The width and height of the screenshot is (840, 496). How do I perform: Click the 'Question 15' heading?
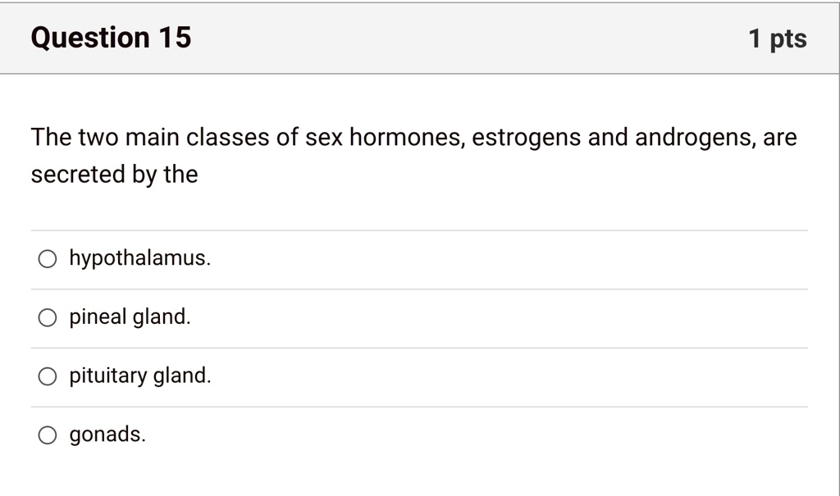pyautogui.click(x=111, y=38)
